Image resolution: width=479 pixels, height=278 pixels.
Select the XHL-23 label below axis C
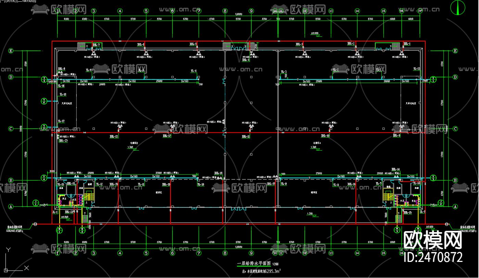pyautogui.click(x=63, y=140)
